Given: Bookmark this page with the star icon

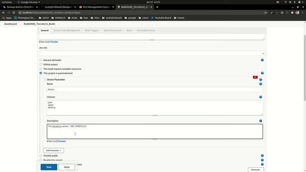Looking at the screenshot, I should coord(265,12).
